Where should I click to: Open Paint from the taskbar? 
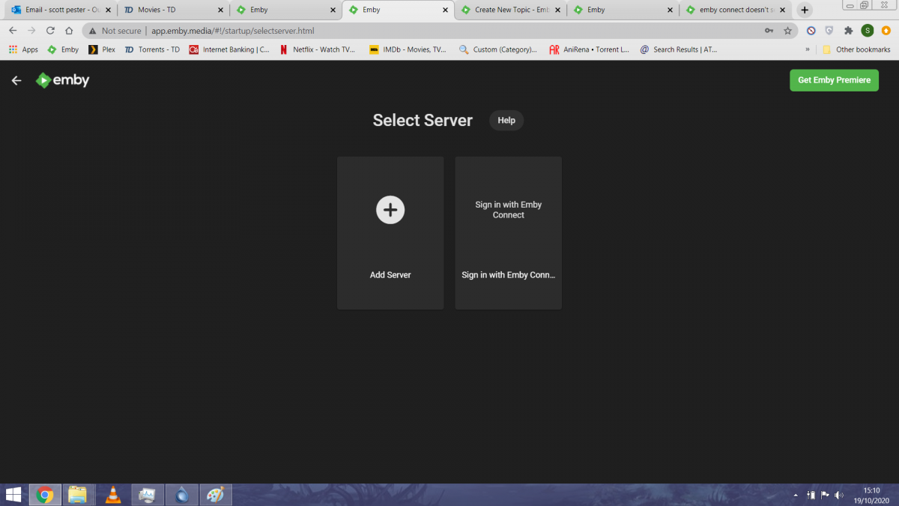(216, 495)
